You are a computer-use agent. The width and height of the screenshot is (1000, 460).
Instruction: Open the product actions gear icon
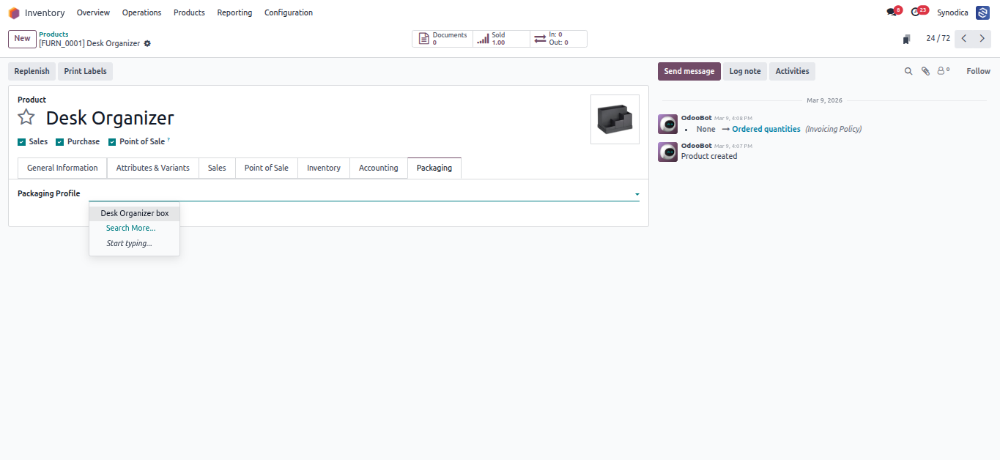147,44
